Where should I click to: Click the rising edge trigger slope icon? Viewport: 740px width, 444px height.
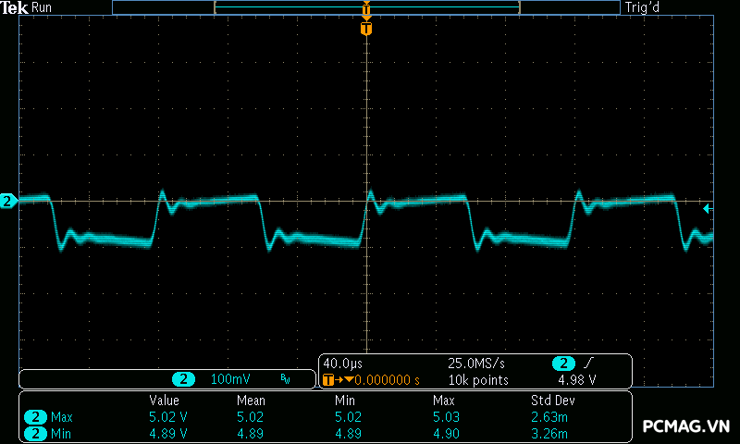tap(589, 364)
